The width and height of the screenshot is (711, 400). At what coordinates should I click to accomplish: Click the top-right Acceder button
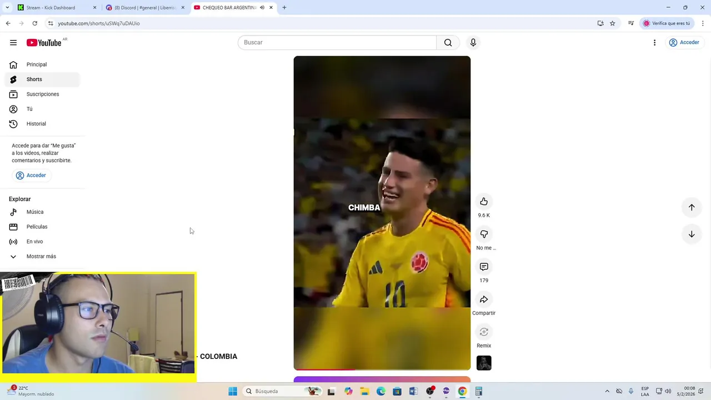684,43
